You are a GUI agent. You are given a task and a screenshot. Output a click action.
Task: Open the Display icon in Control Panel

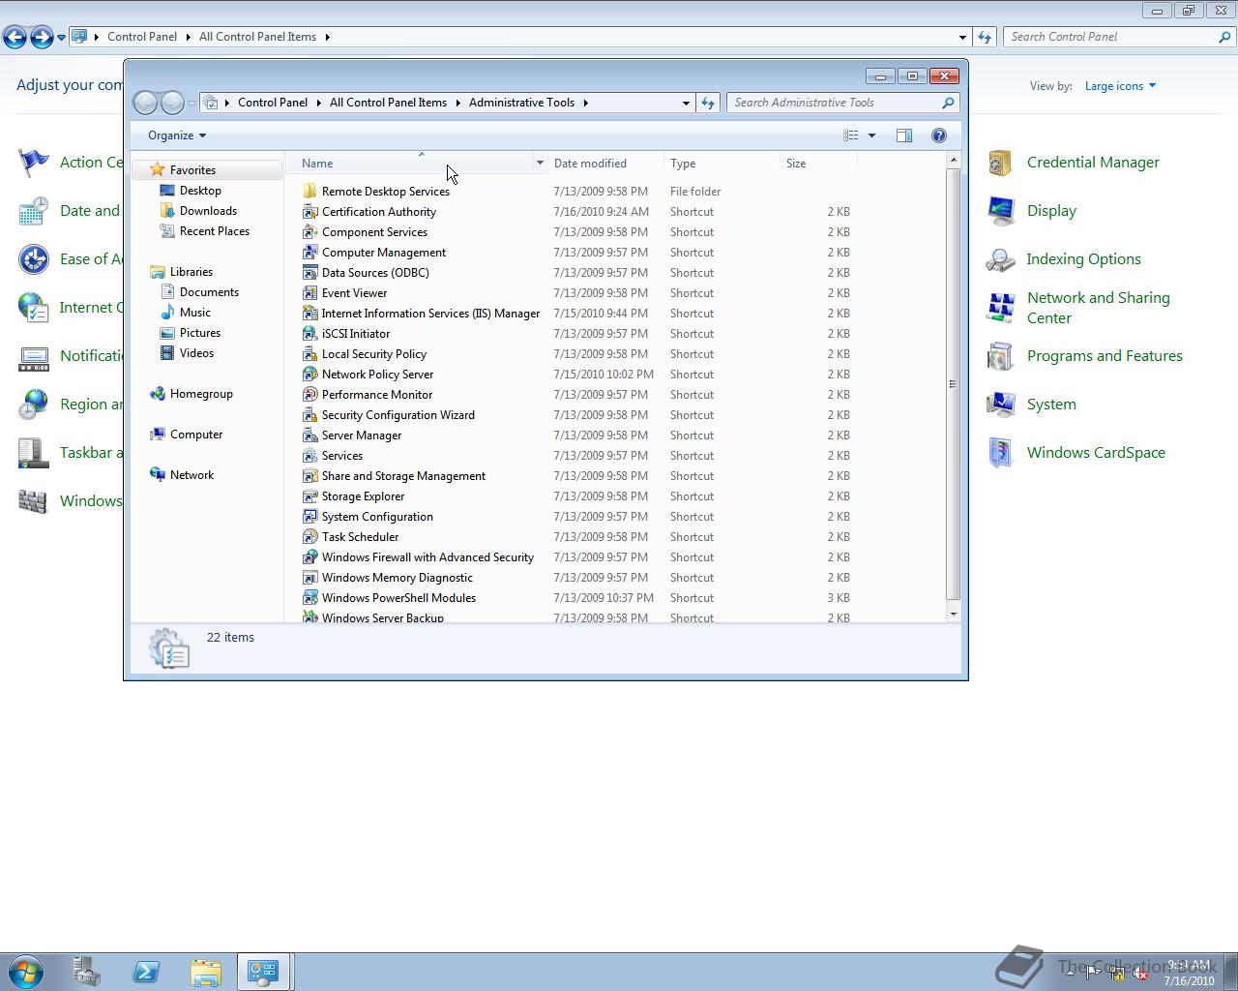pos(1000,211)
